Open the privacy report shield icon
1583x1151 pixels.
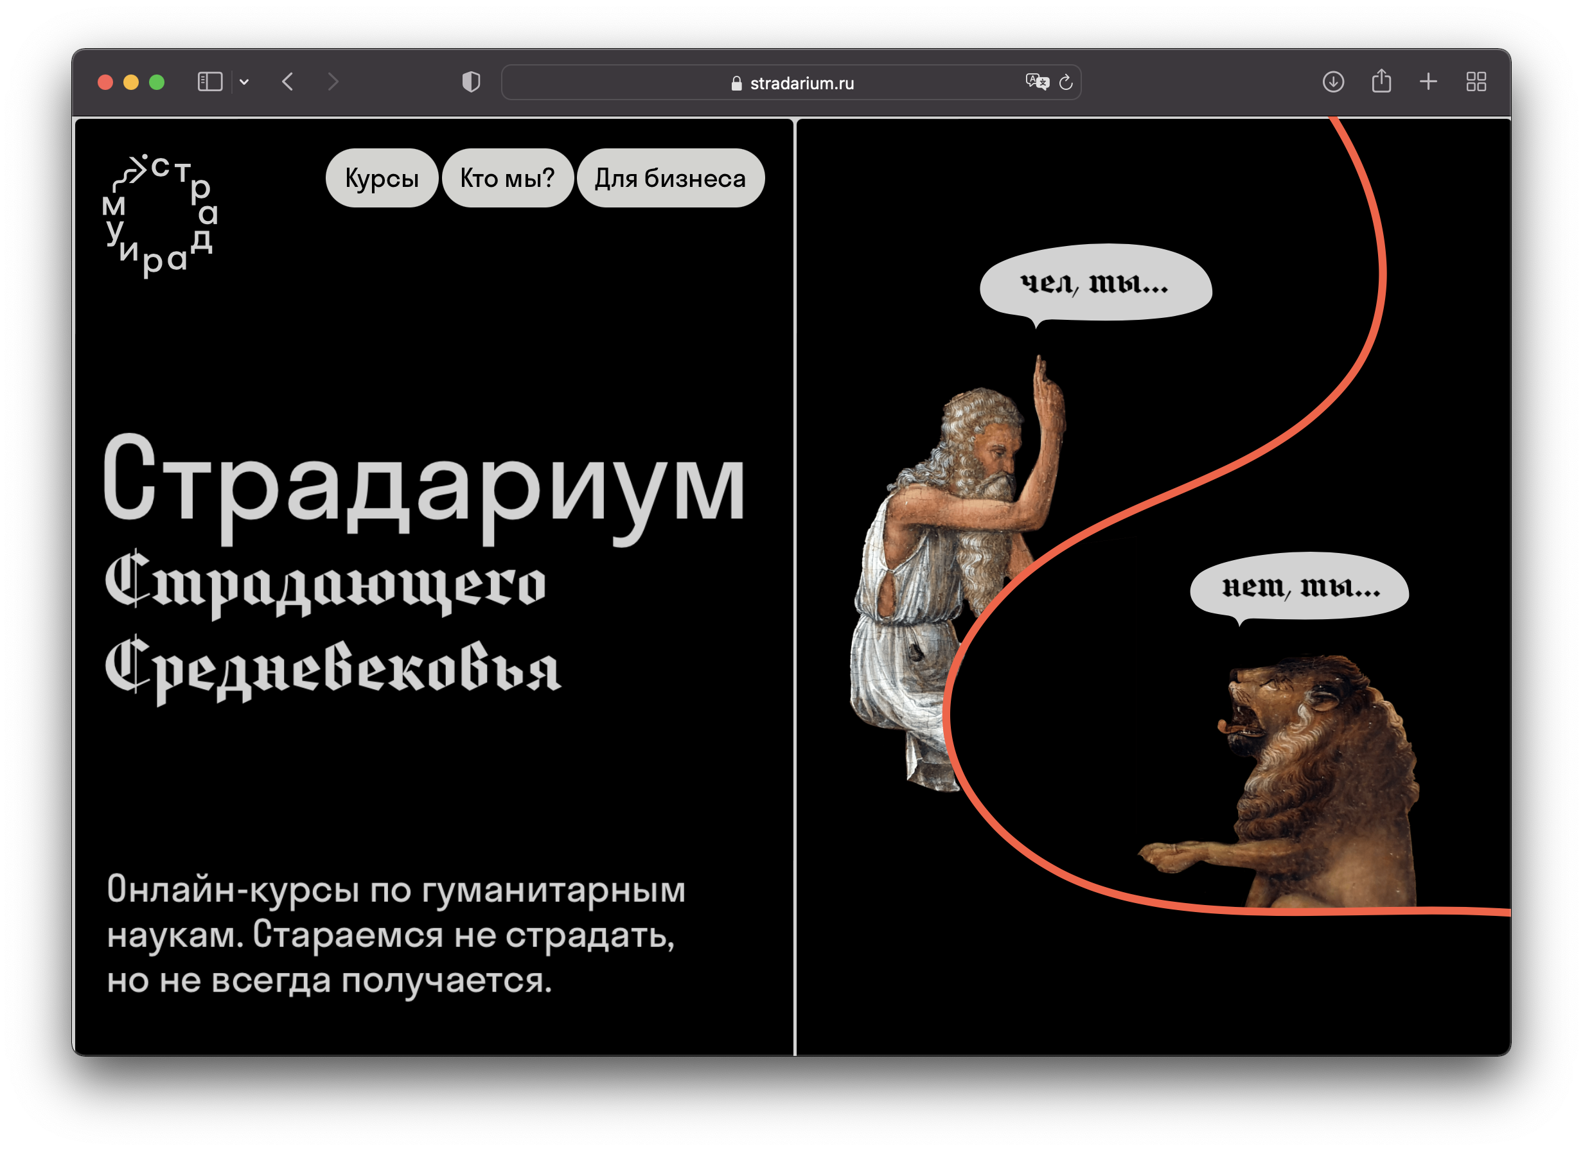pyautogui.click(x=471, y=82)
